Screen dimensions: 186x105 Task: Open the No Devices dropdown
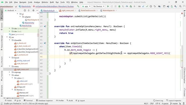click(x=99, y=6)
